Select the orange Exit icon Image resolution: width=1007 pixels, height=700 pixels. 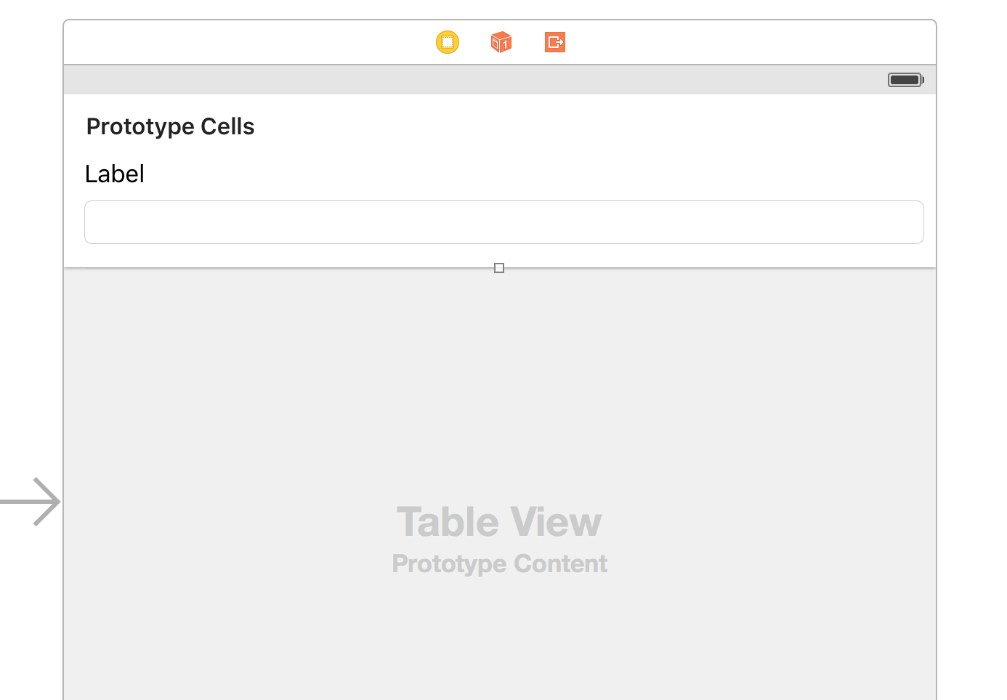[x=555, y=42]
